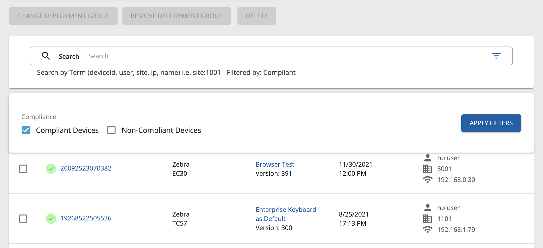Viewport: 543px width, 248px height.
Task: Click Wi-Fi icon next to 192.168.1.79
Action: [x=427, y=230]
